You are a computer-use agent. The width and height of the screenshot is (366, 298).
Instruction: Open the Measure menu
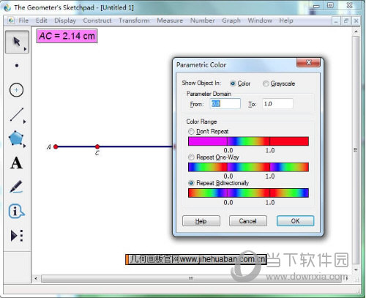coord(170,21)
